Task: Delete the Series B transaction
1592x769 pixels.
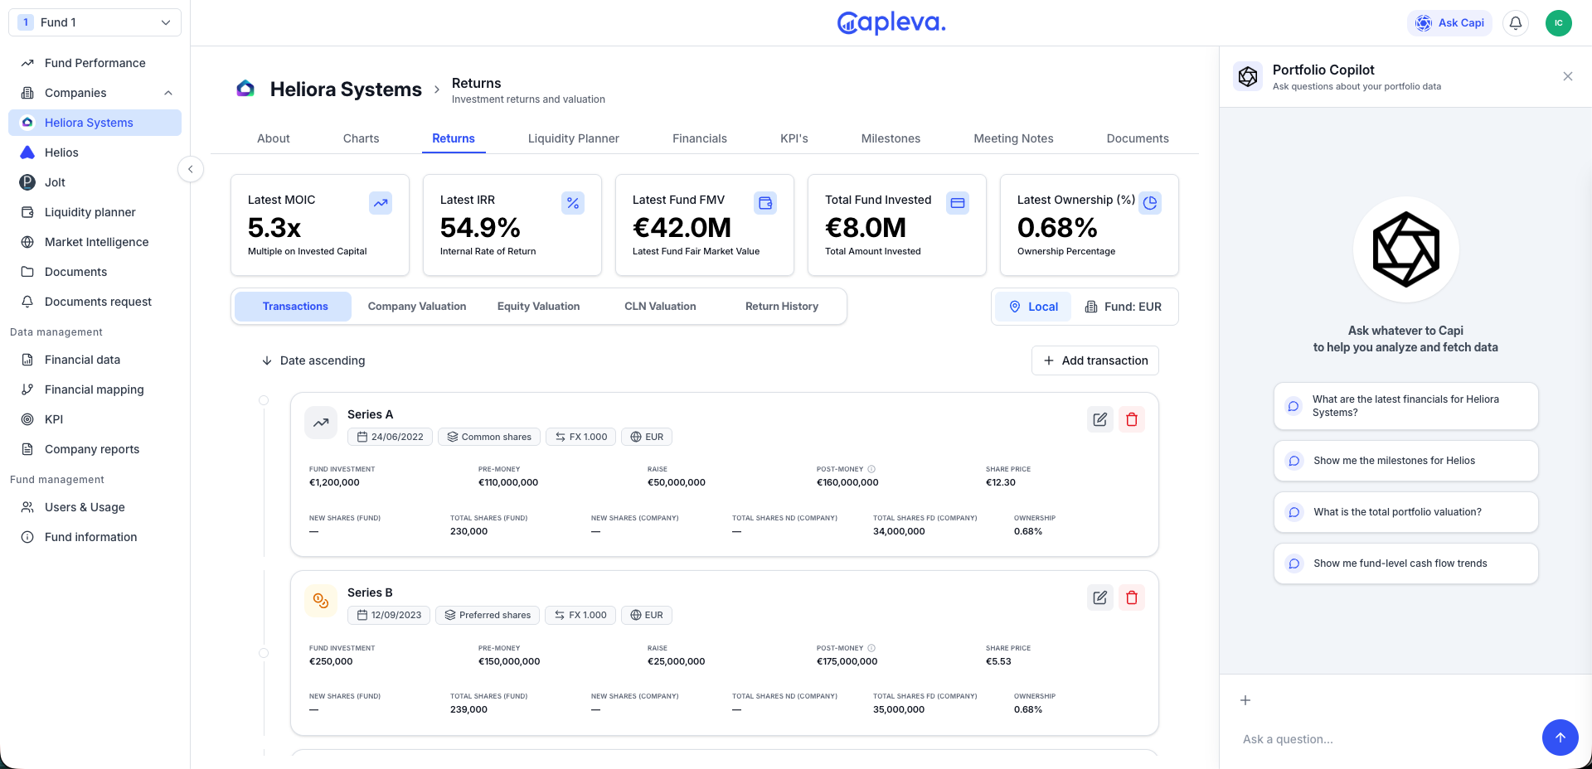Action: pos(1132,597)
